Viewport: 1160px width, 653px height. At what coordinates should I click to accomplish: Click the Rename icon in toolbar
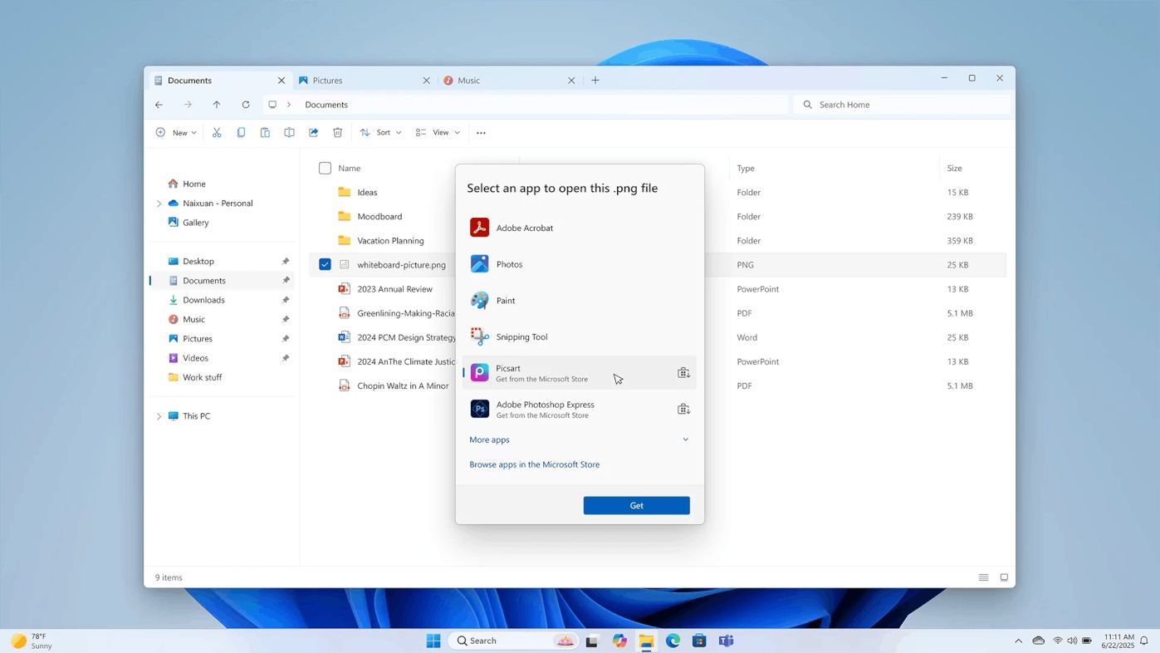point(289,132)
